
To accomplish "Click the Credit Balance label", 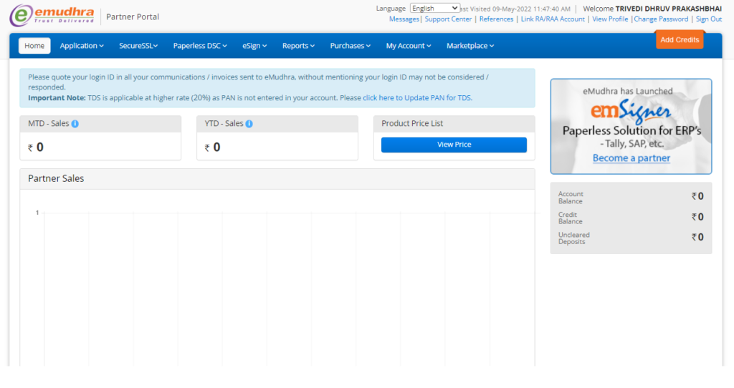I will [x=570, y=218].
